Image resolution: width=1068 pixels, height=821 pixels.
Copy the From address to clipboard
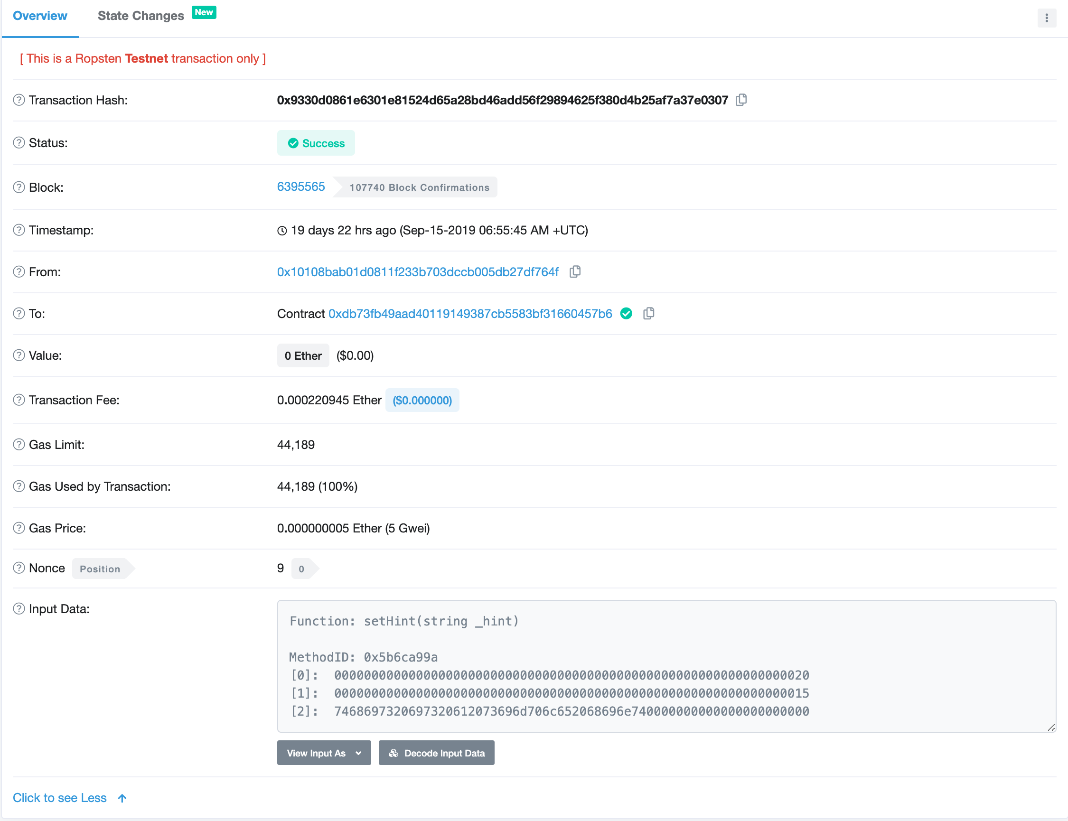(575, 272)
